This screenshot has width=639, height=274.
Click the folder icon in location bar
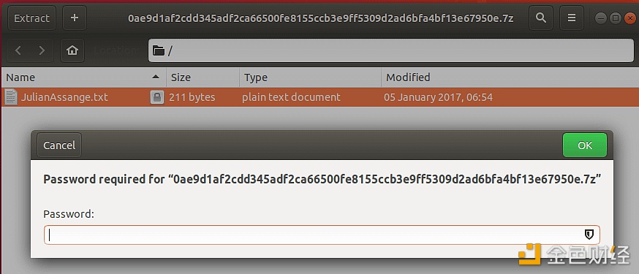[159, 51]
